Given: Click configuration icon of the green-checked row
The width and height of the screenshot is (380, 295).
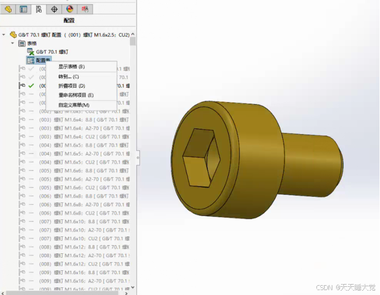Looking at the screenshot, I should [x=22, y=86].
